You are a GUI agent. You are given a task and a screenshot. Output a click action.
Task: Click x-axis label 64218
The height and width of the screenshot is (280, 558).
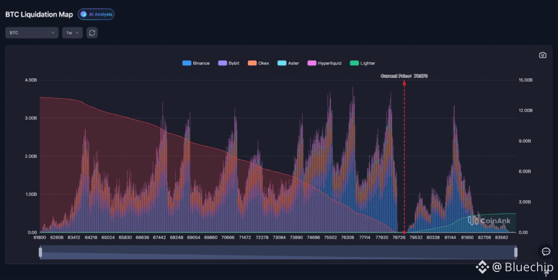coord(91,237)
